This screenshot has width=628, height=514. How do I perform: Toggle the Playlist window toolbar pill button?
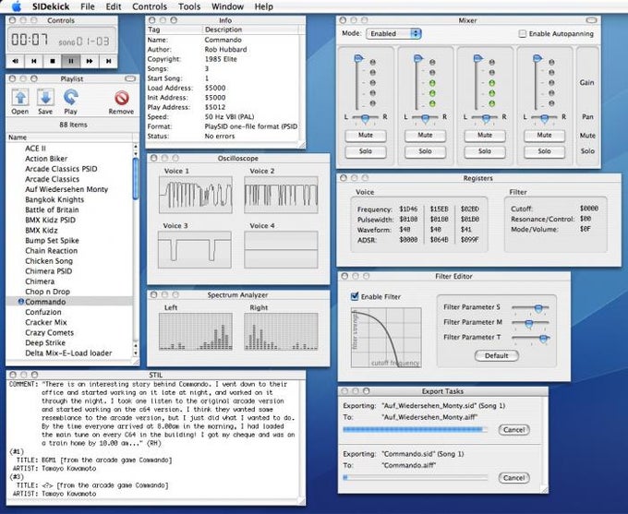point(130,78)
